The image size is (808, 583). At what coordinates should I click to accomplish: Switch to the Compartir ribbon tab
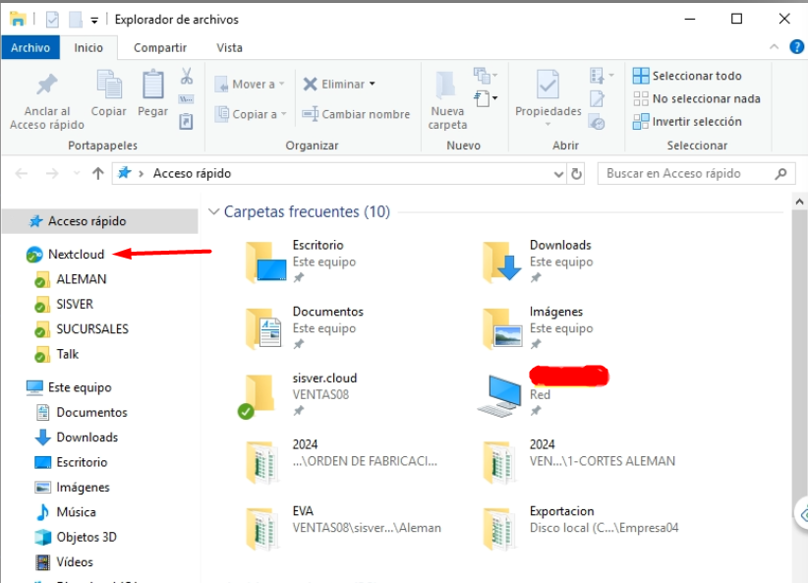pyautogui.click(x=160, y=47)
